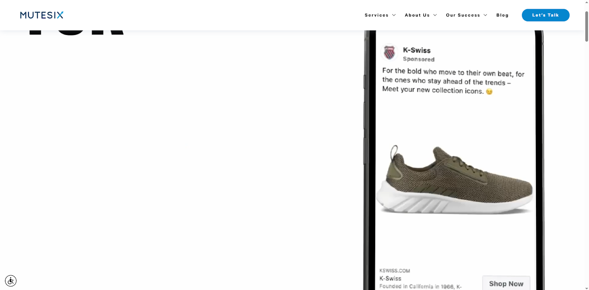Click the olive sneaker product image
Screen dimensions: 589x290
tap(455, 179)
